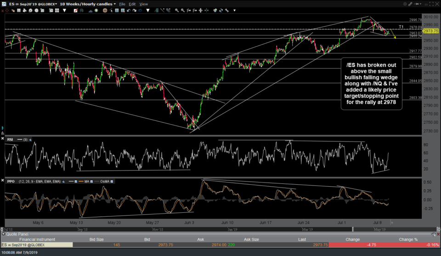Expand last toolbar dropdown after wrench
The height and width of the screenshot is (256, 441).
point(234,11)
